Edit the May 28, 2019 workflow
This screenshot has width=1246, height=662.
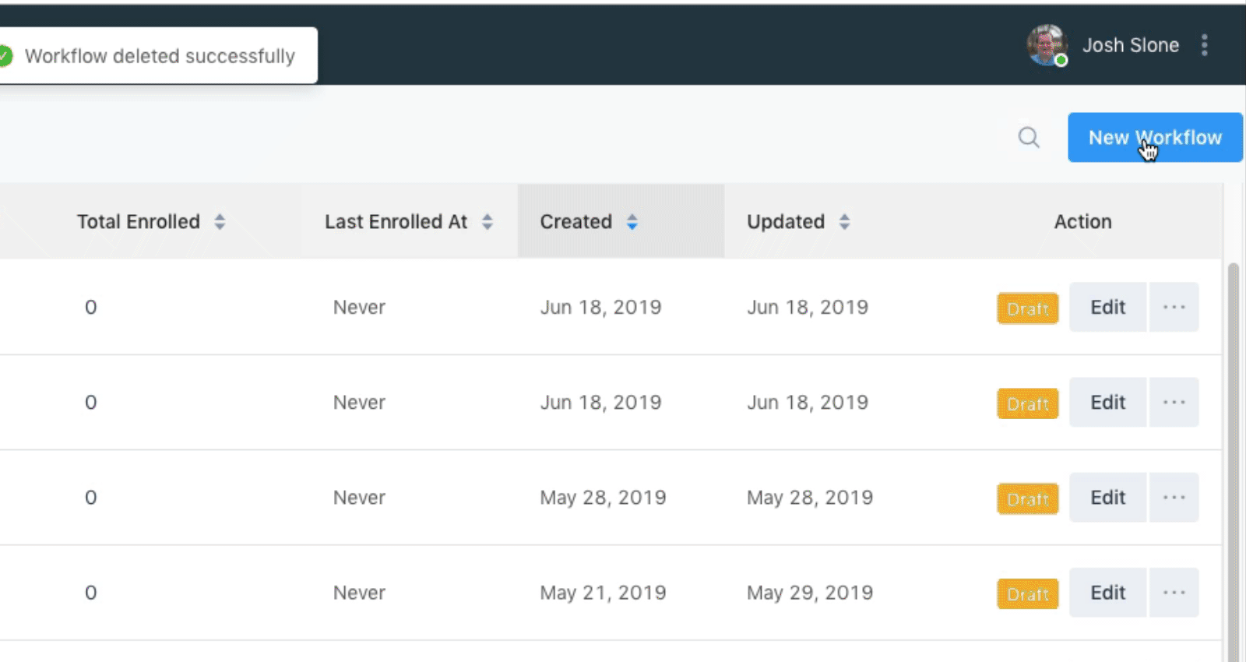click(1107, 498)
